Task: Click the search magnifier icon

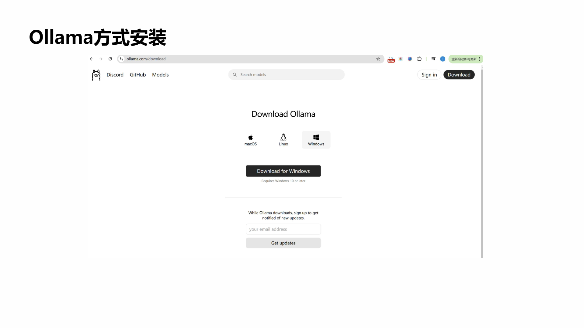Action: [x=235, y=75]
